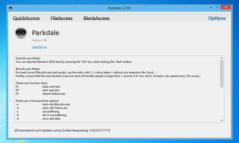Screen dimensions: 239x143
Task: Click the line about skipping Random QD32 test
Action: [x=74, y=62]
